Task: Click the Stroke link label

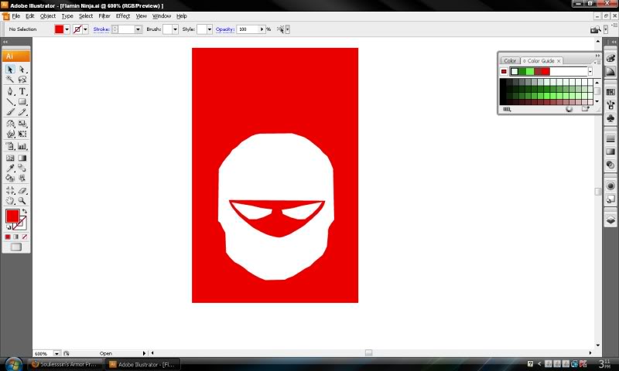Action: pos(101,29)
